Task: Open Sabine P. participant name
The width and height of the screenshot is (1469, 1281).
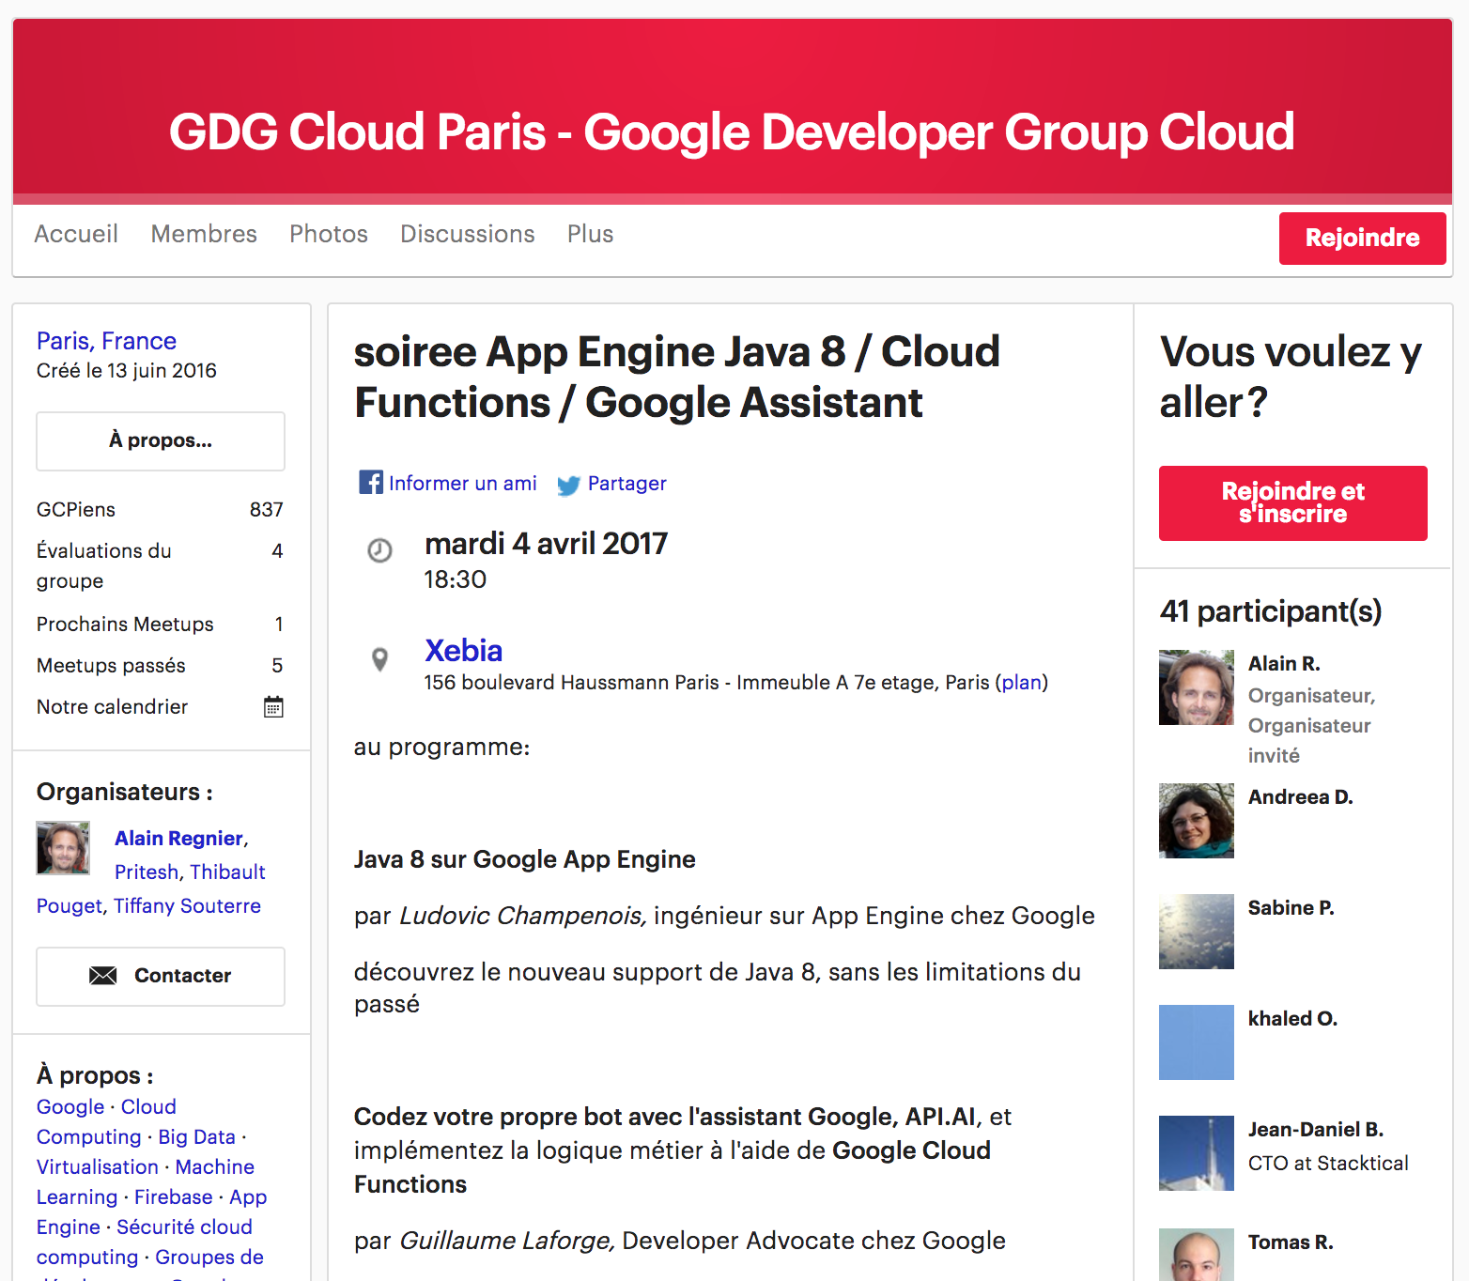Action: 1291,908
